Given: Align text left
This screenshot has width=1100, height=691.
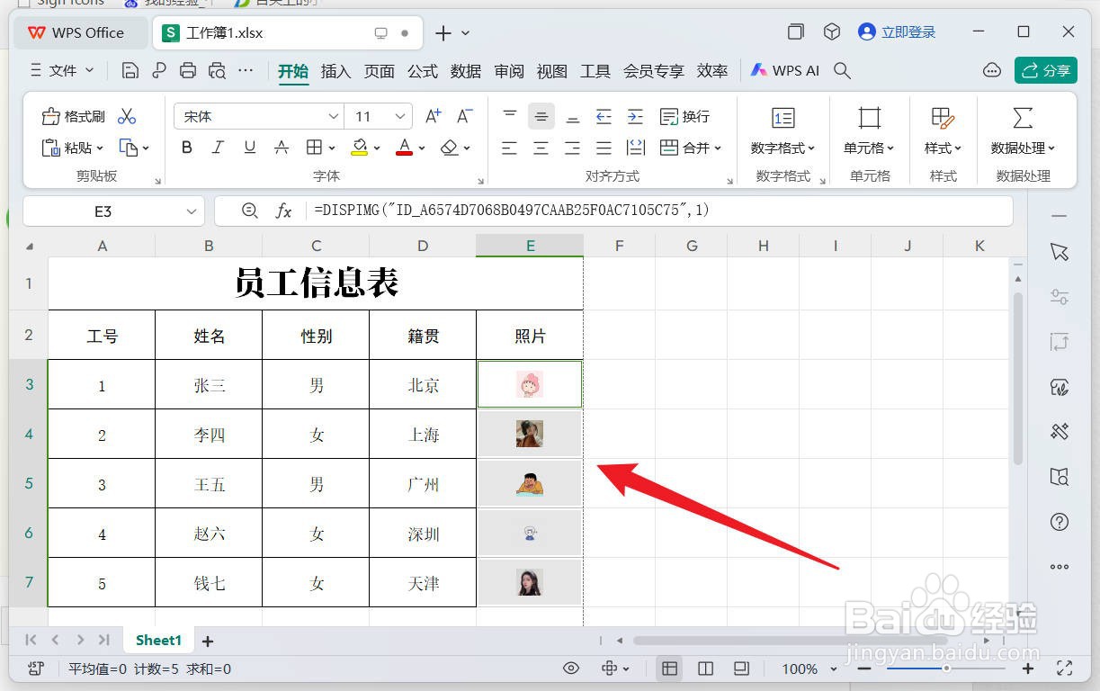Looking at the screenshot, I should coord(510,148).
